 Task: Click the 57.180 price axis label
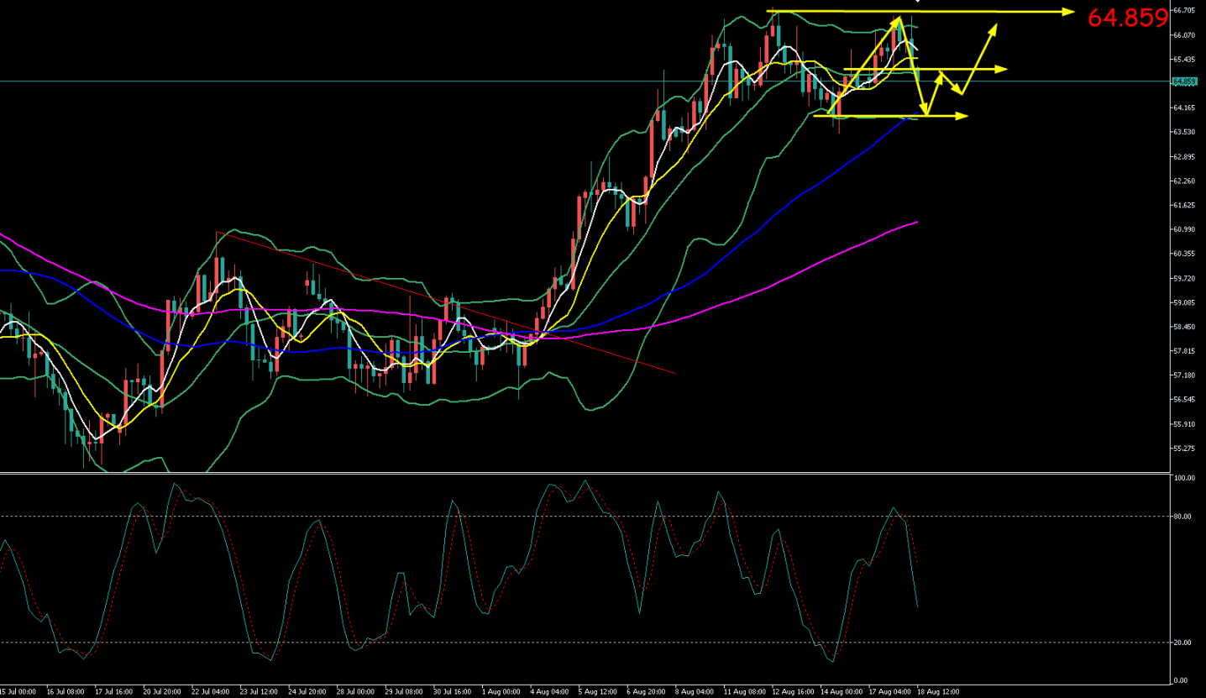click(1184, 375)
